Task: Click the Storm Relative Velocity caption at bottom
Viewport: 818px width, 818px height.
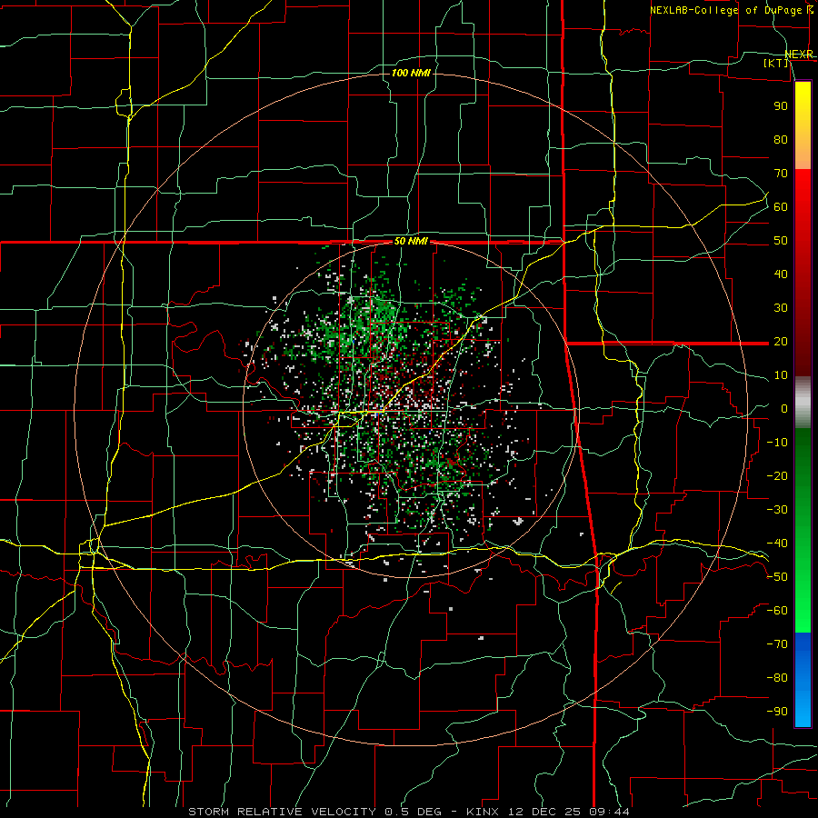Action: [x=408, y=812]
